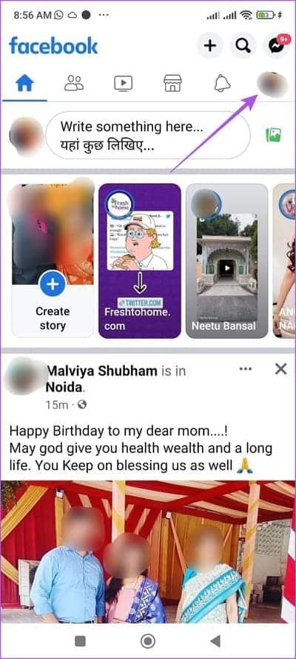Screen dimensions: 296x659
Task: Open the profile menu avatar tab
Action: [272, 84]
